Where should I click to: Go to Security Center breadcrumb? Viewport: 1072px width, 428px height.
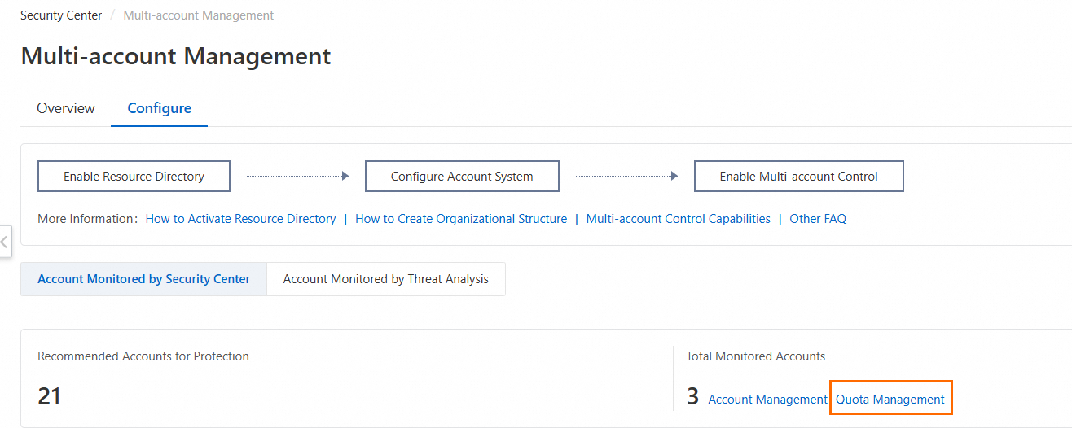click(x=61, y=15)
